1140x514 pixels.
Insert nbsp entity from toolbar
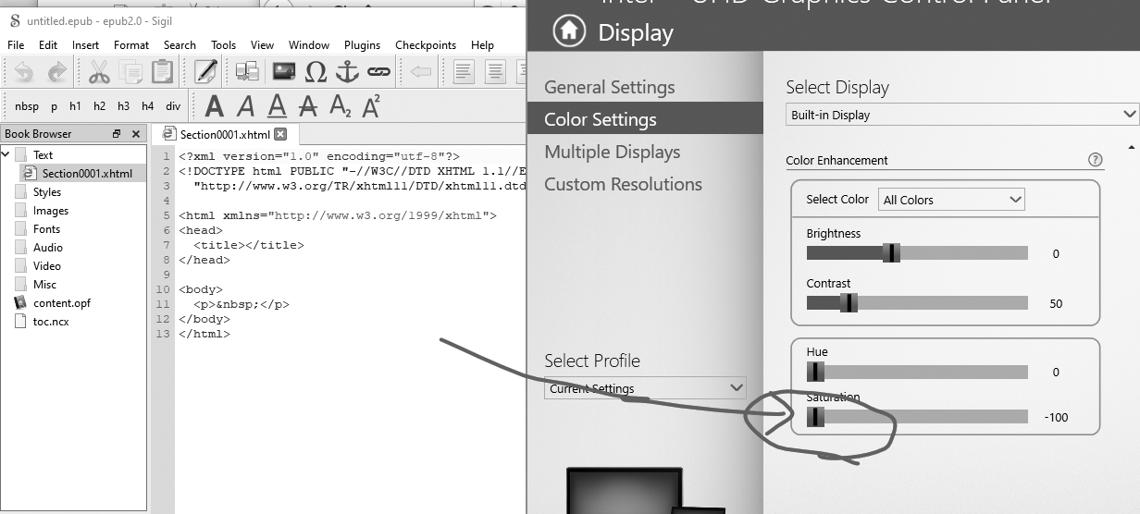pos(27,106)
